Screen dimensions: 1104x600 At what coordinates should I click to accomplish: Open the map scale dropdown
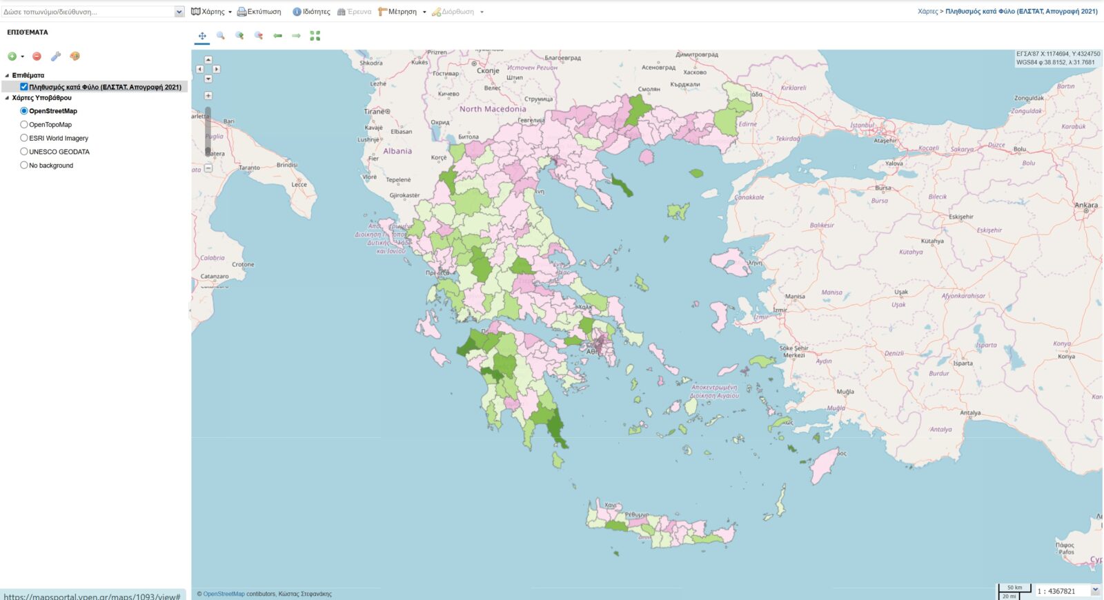click(x=1095, y=590)
